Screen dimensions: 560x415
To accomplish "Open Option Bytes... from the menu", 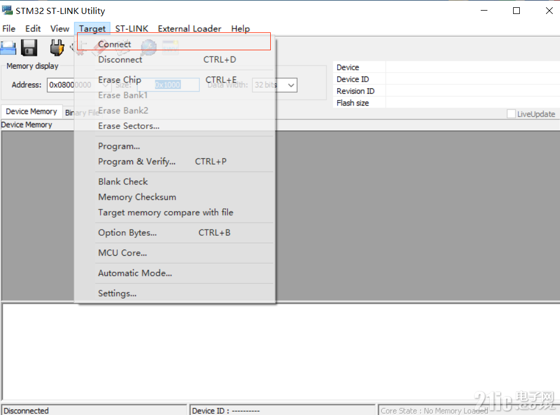I will point(175,232).
